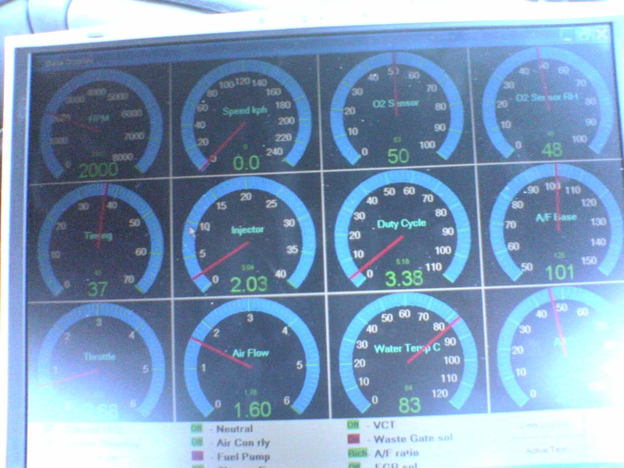Image resolution: width=624 pixels, height=468 pixels.
Task: Click the Air Flow gauge
Action: pos(251,361)
